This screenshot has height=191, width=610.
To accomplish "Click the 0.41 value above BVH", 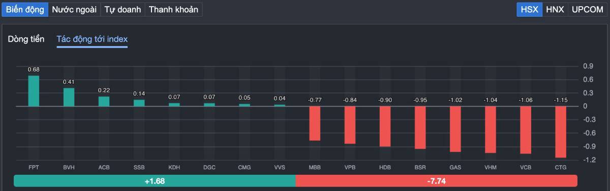I will (69, 82).
